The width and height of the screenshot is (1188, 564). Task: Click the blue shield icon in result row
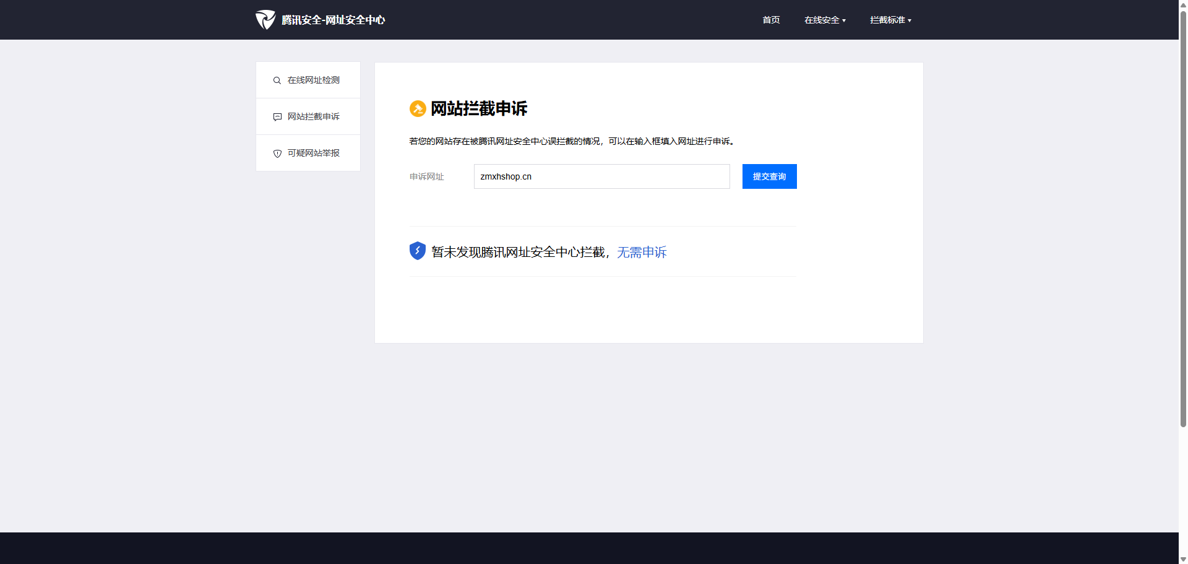(x=418, y=251)
